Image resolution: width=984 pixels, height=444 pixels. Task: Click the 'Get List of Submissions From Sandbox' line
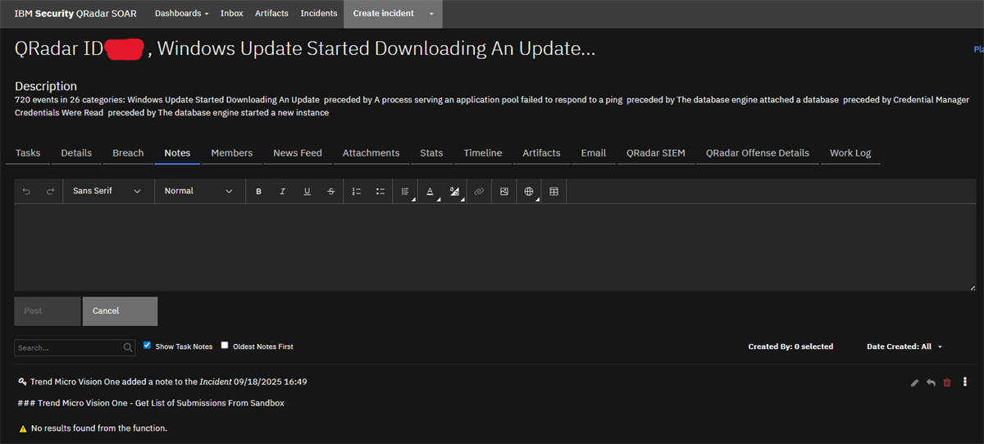coord(151,403)
